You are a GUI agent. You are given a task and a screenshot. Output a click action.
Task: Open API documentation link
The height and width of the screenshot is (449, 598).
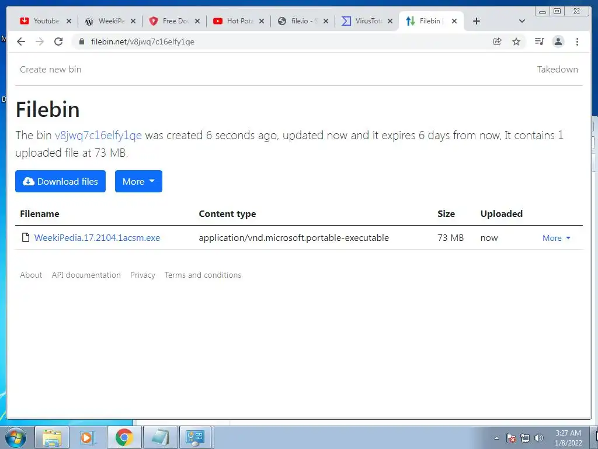tap(86, 275)
